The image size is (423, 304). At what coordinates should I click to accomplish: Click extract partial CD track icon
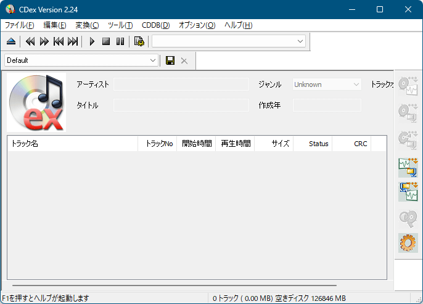click(x=408, y=140)
